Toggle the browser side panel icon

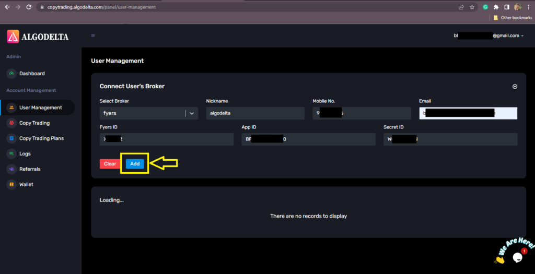pos(507,7)
